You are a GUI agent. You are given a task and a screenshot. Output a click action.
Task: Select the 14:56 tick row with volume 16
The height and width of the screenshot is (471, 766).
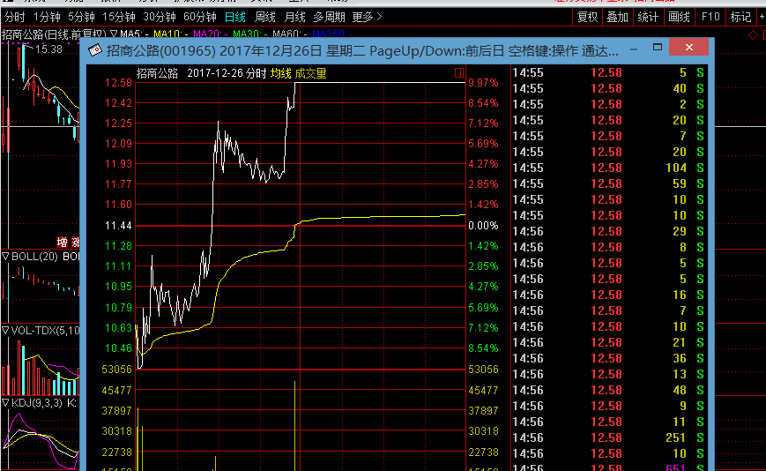tap(608, 295)
